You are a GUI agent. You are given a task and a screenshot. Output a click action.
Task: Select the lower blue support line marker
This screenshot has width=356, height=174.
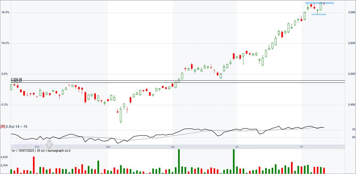[x=319, y=14]
